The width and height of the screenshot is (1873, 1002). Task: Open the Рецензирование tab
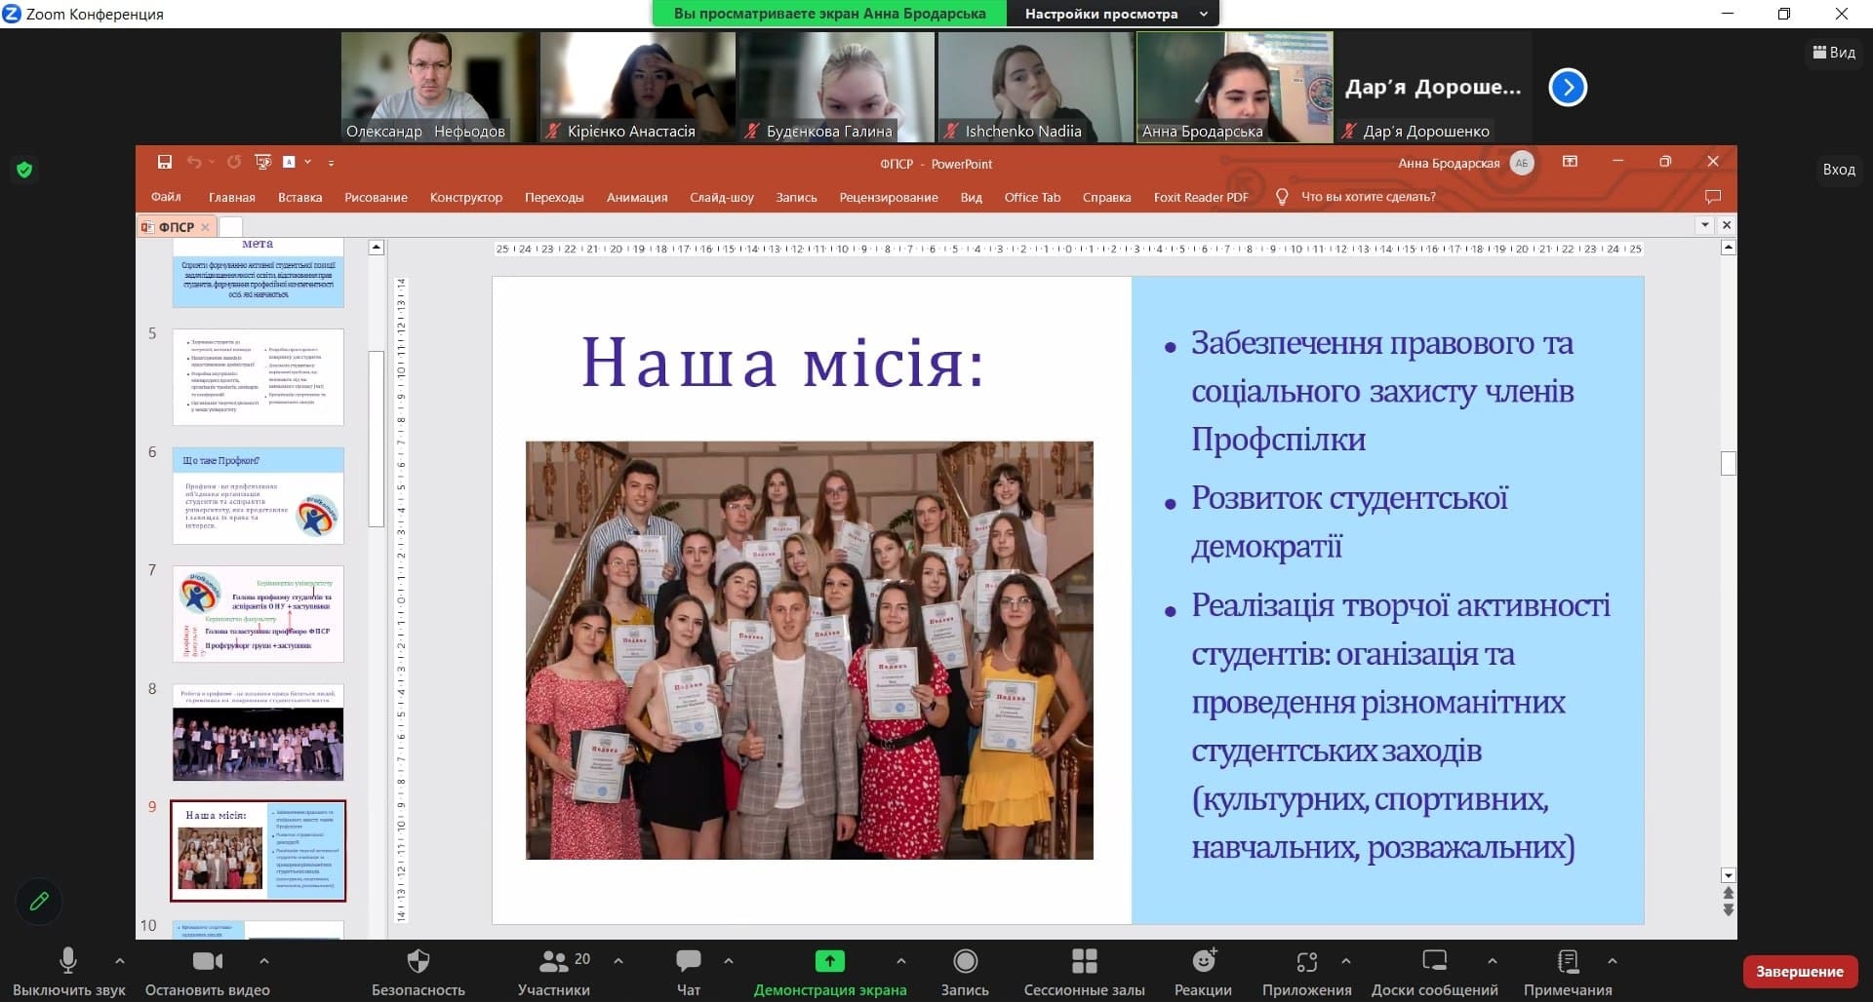[x=889, y=197]
